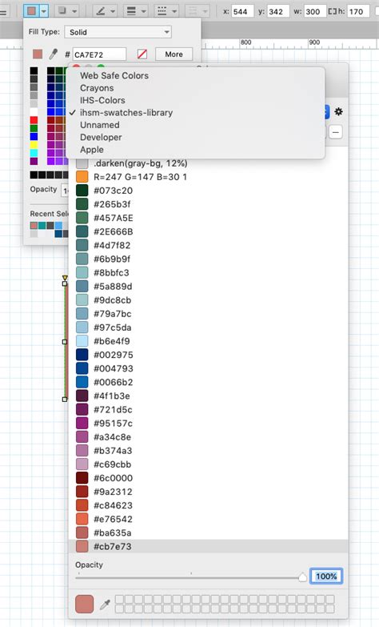Select swatch #4f1b3e
Image resolution: width=379 pixels, height=627 pixels.
pos(208,396)
